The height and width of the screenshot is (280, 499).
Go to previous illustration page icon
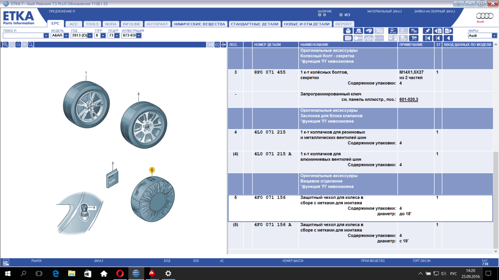click(438, 31)
